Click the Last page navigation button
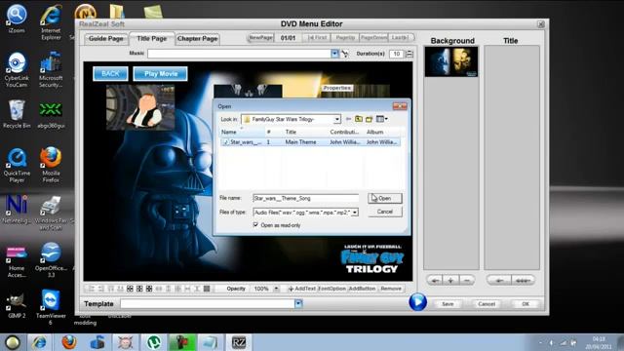 [x=401, y=37]
